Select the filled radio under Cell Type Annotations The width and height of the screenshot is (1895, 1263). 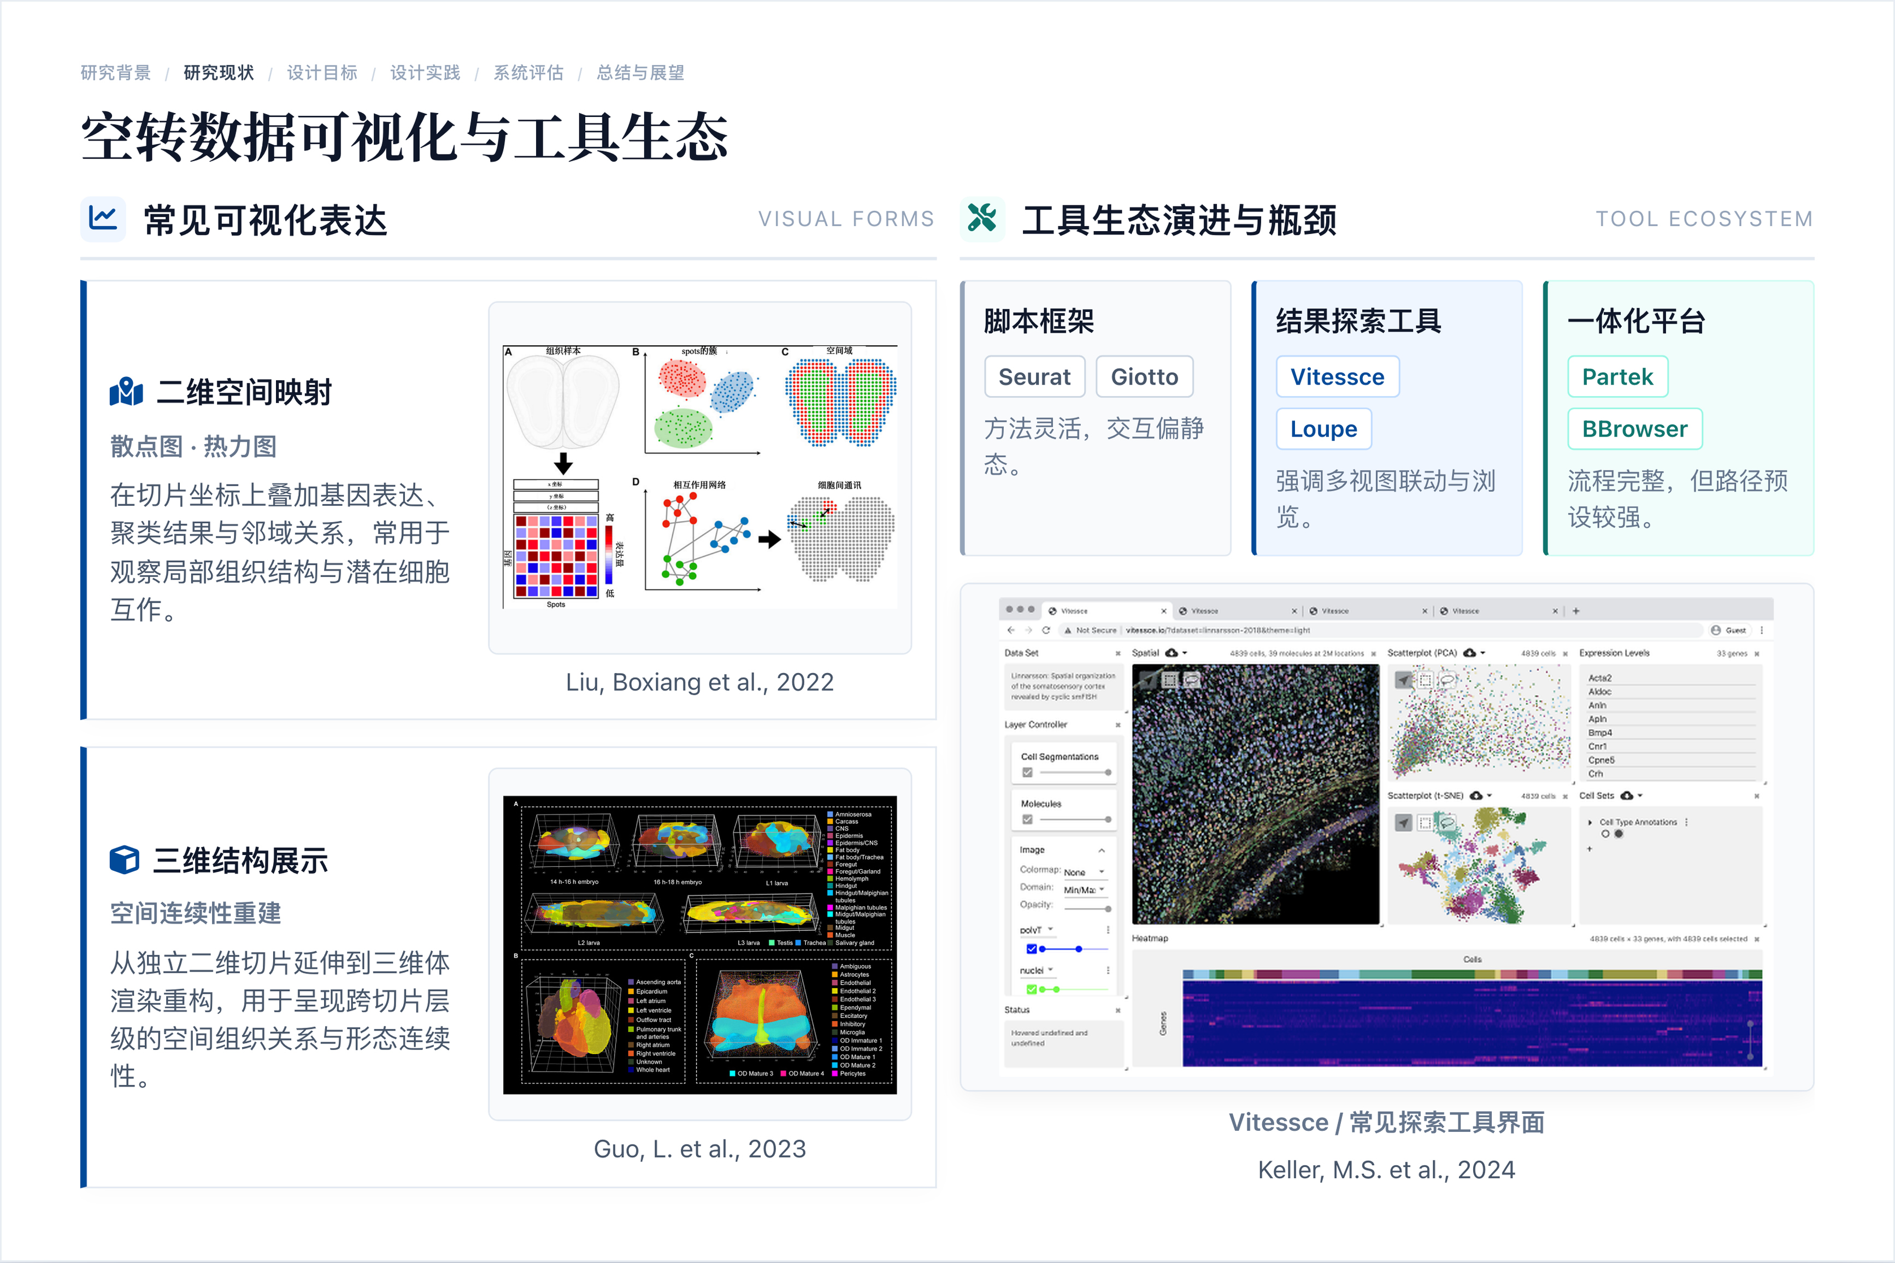pyautogui.click(x=1619, y=835)
